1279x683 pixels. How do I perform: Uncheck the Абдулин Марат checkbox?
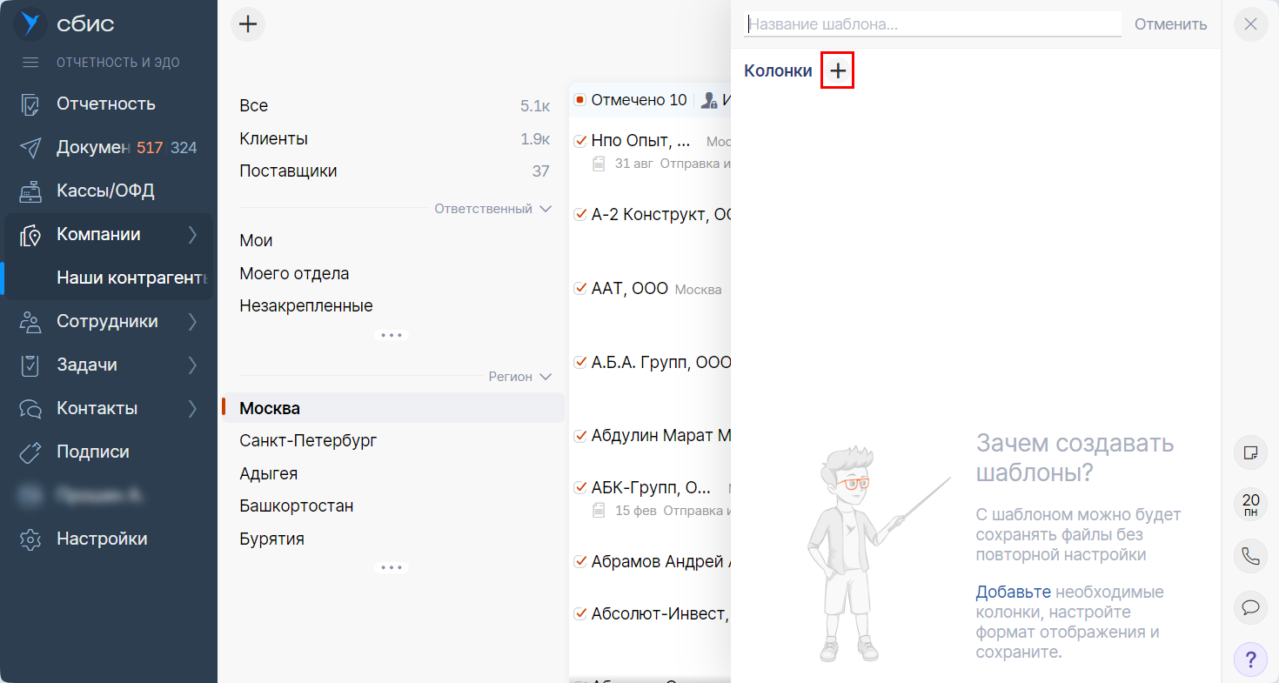(580, 436)
